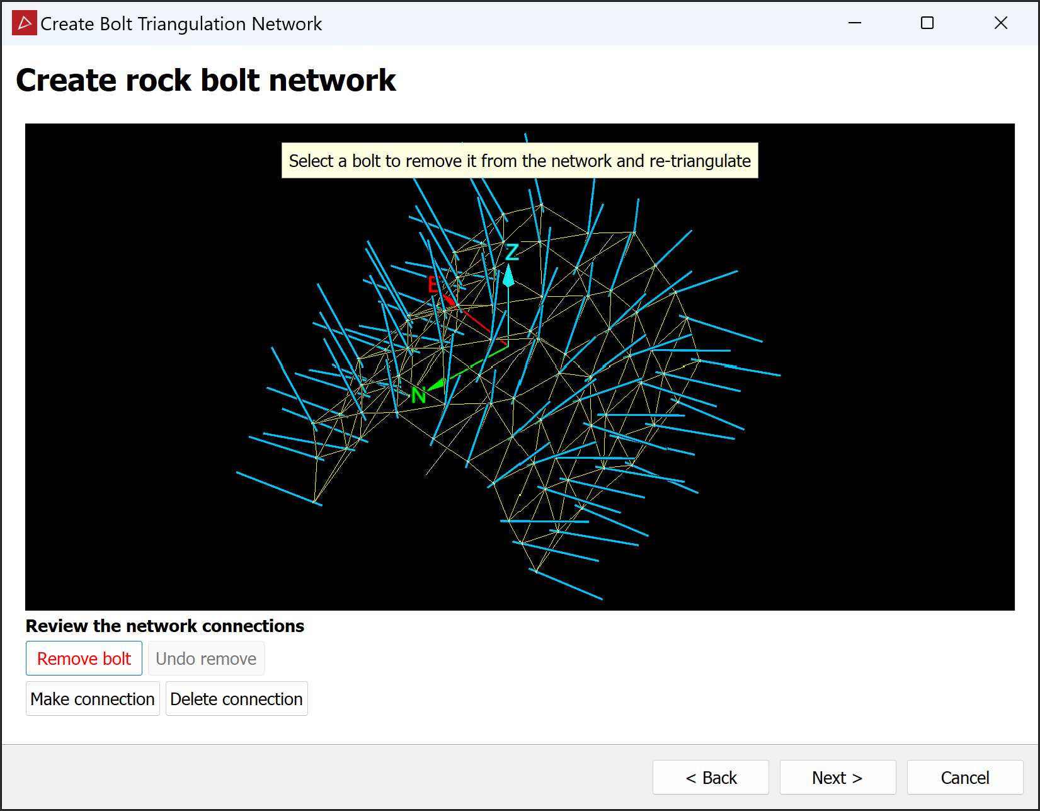Go to the previous step with Back
Screen dimensions: 1040x811
pyautogui.click(x=711, y=778)
